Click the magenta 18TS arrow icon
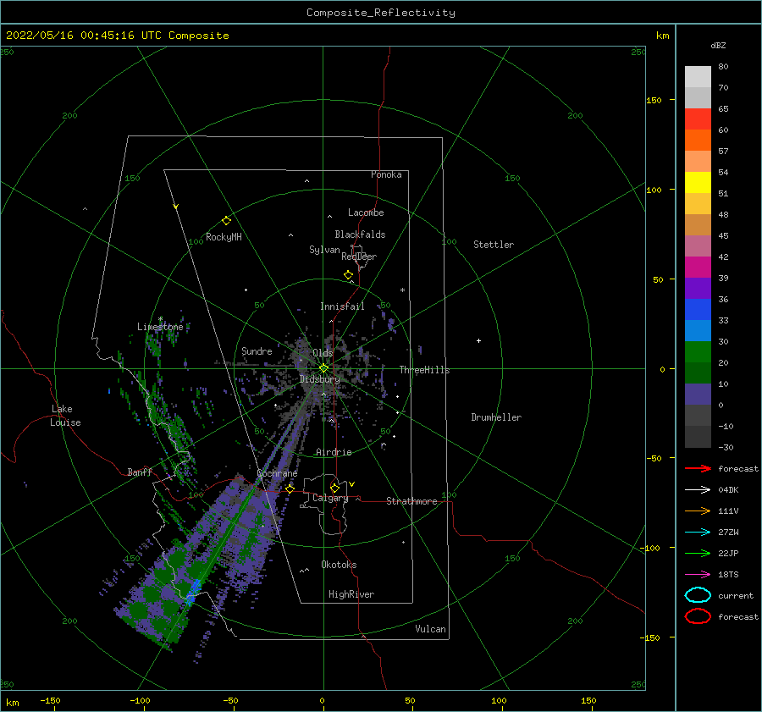The image size is (762, 712). point(698,575)
